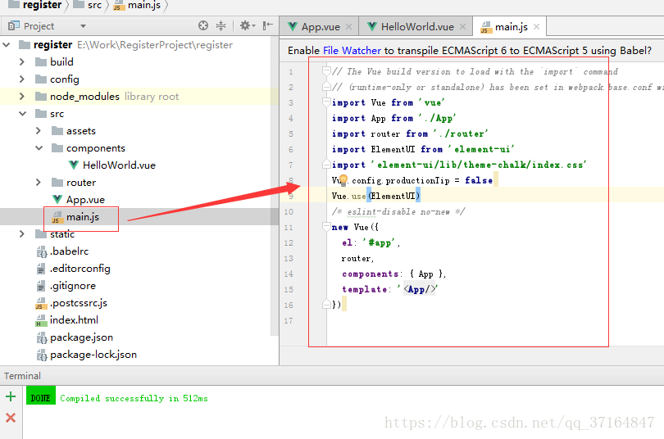
Task: Click the JS icon beside .postcssrc.js
Action: pos(41,303)
